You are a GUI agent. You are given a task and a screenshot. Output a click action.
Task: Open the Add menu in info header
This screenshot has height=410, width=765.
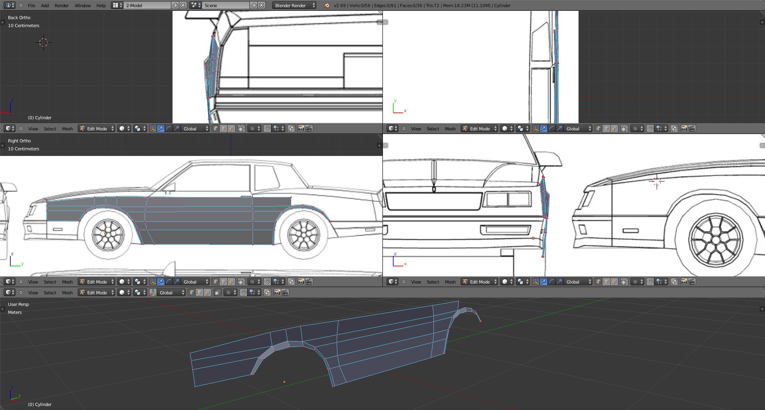45,6
